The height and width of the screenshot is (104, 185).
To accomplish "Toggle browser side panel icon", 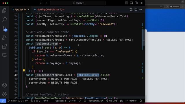I will (166, 6).
